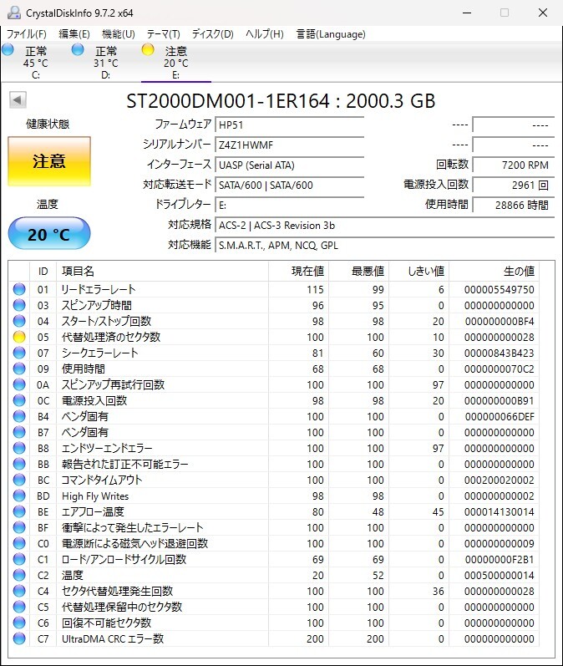This screenshot has width=563, height=666.
Task: Select raw value 000200020002
Action: [499, 480]
